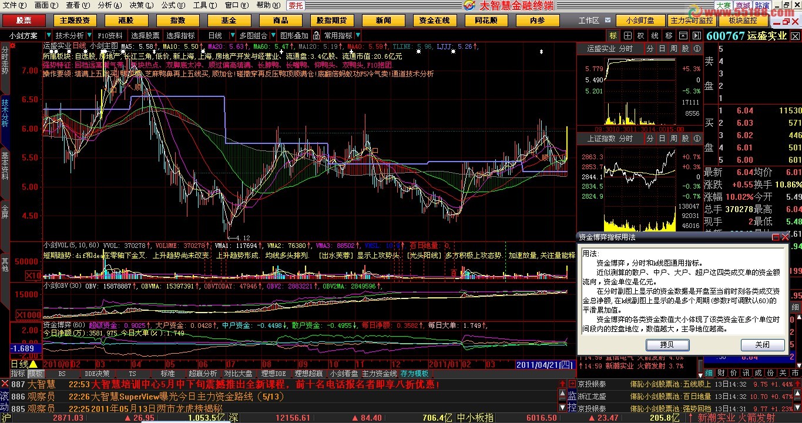Switch to the 超赢分析 indicator tab
The width and height of the screenshot is (802, 423).
pos(203,373)
